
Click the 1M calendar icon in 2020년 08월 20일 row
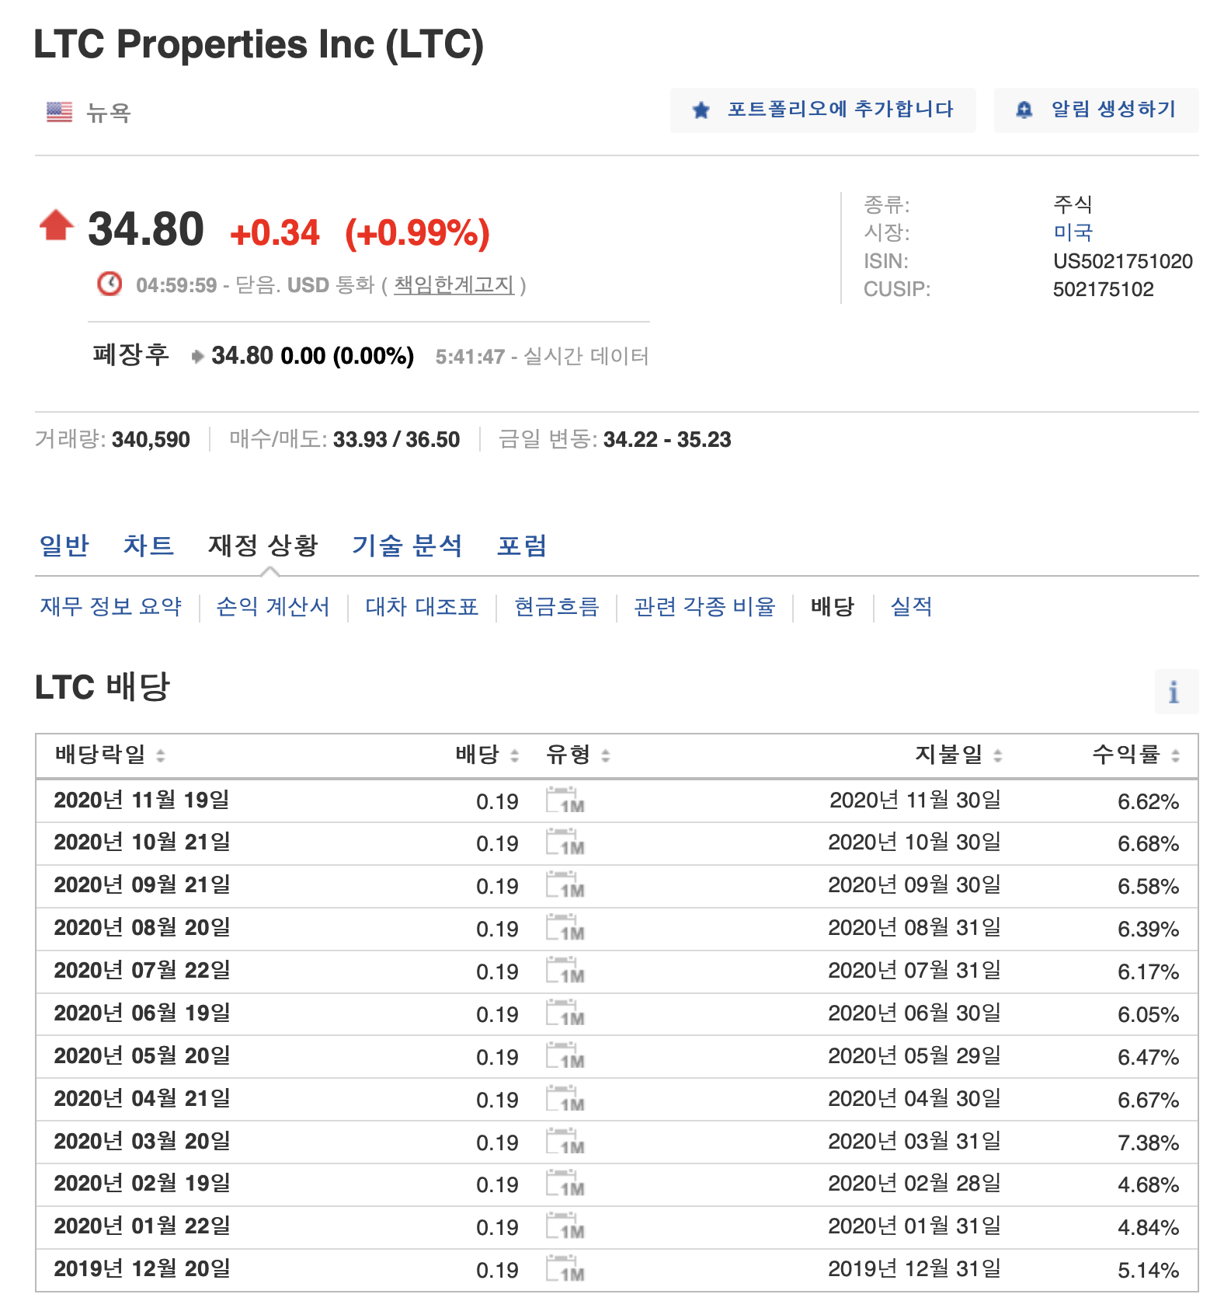click(565, 928)
